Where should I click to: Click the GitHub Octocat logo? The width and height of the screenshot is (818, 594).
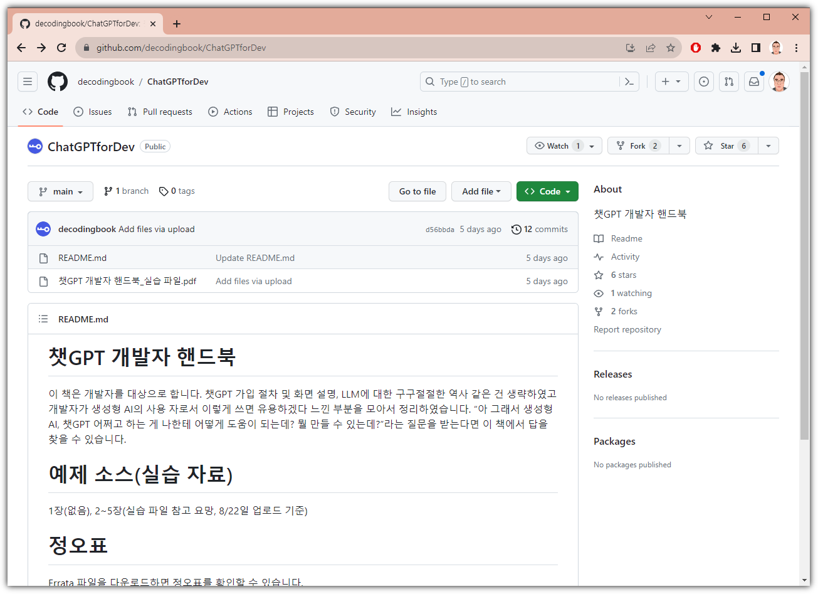pos(58,82)
